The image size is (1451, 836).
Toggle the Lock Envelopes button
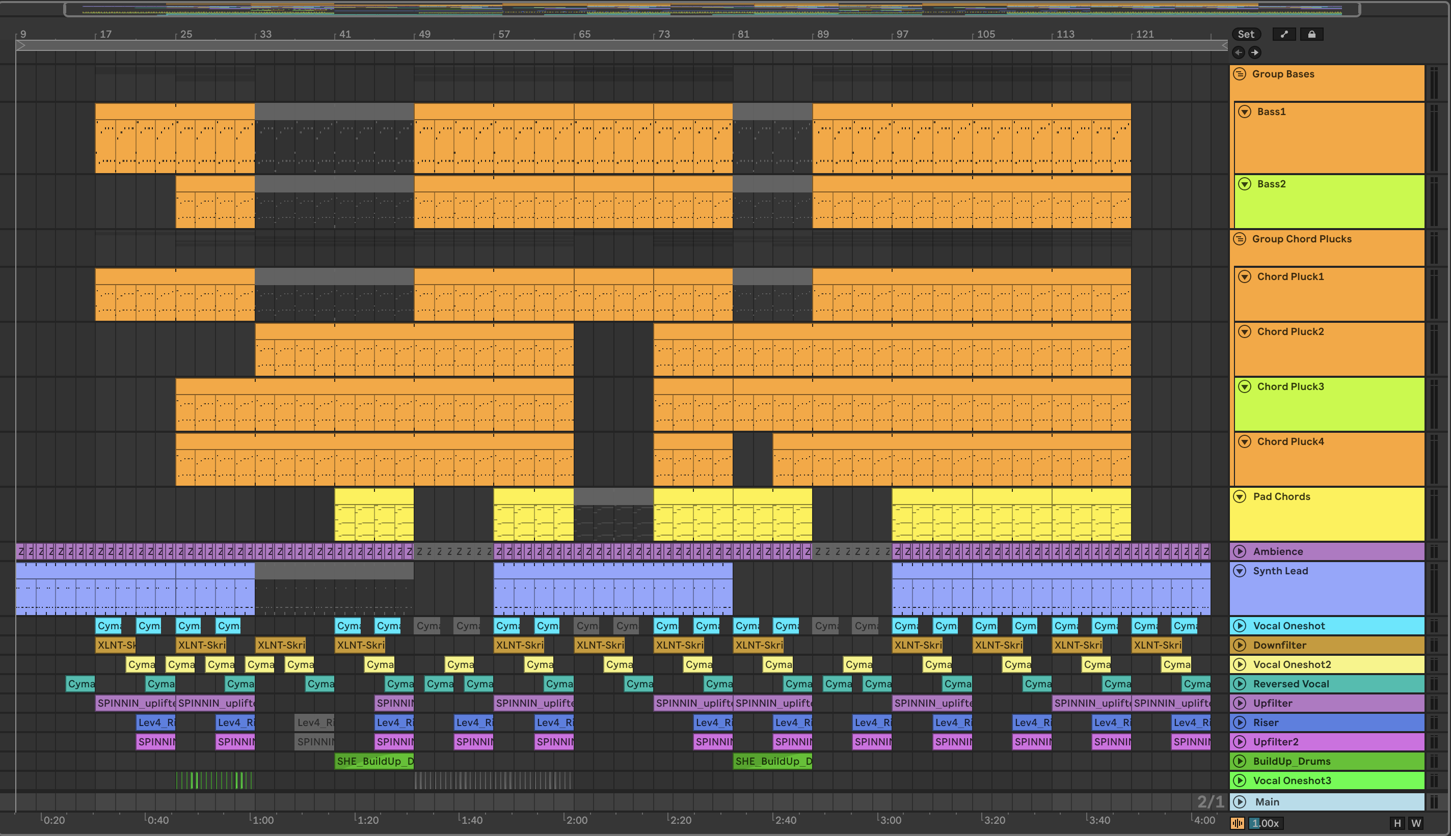tap(1311, 35)
